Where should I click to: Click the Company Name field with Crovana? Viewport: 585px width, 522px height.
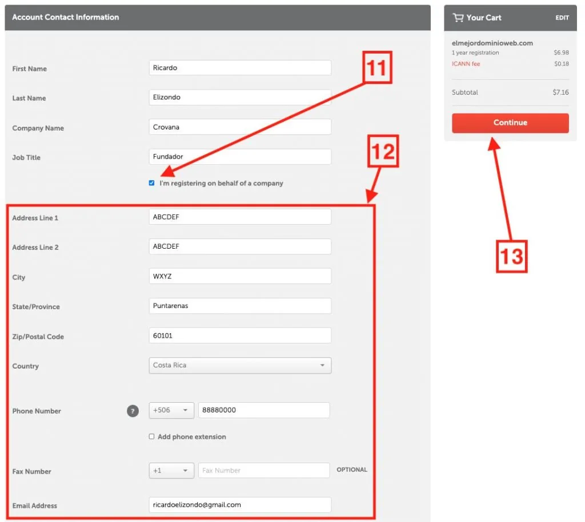click(x=240, y=127)
